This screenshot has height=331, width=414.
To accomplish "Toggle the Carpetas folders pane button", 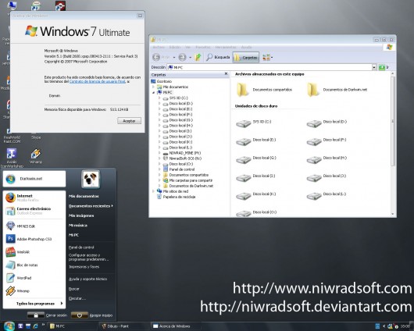I will (246, 57).
